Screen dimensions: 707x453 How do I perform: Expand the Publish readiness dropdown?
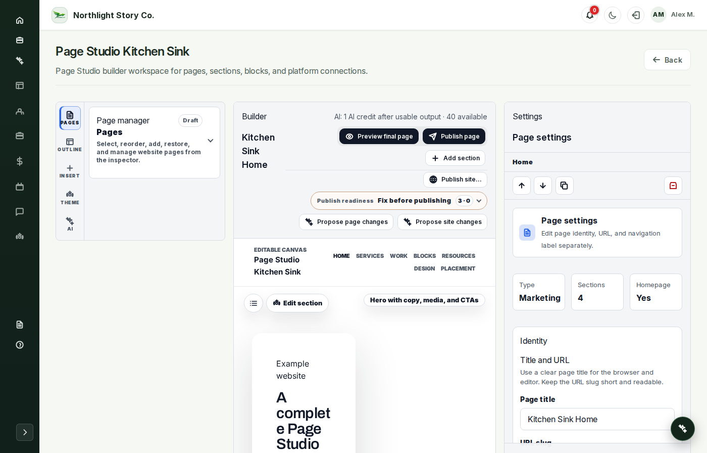399,201
